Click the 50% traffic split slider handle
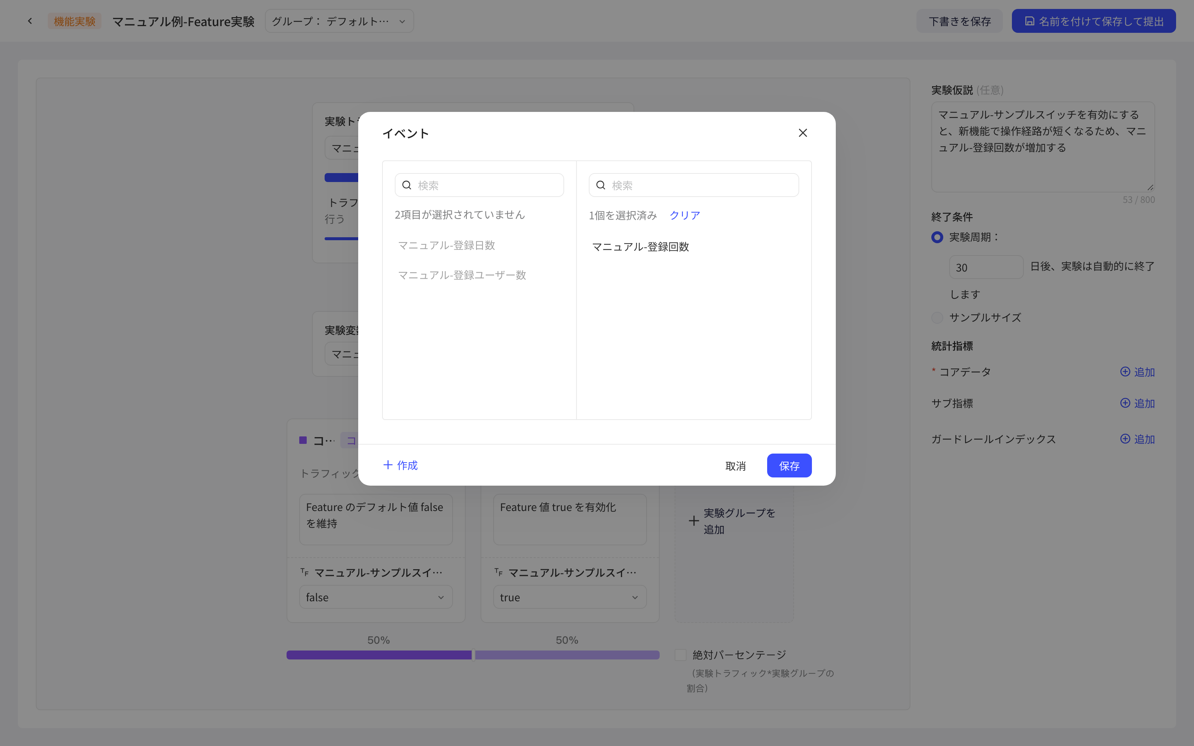Viewport: 1194px width, 746px height. (473, 655)
